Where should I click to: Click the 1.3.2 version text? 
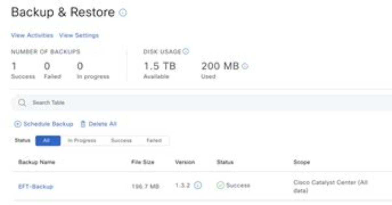(183, 185)
